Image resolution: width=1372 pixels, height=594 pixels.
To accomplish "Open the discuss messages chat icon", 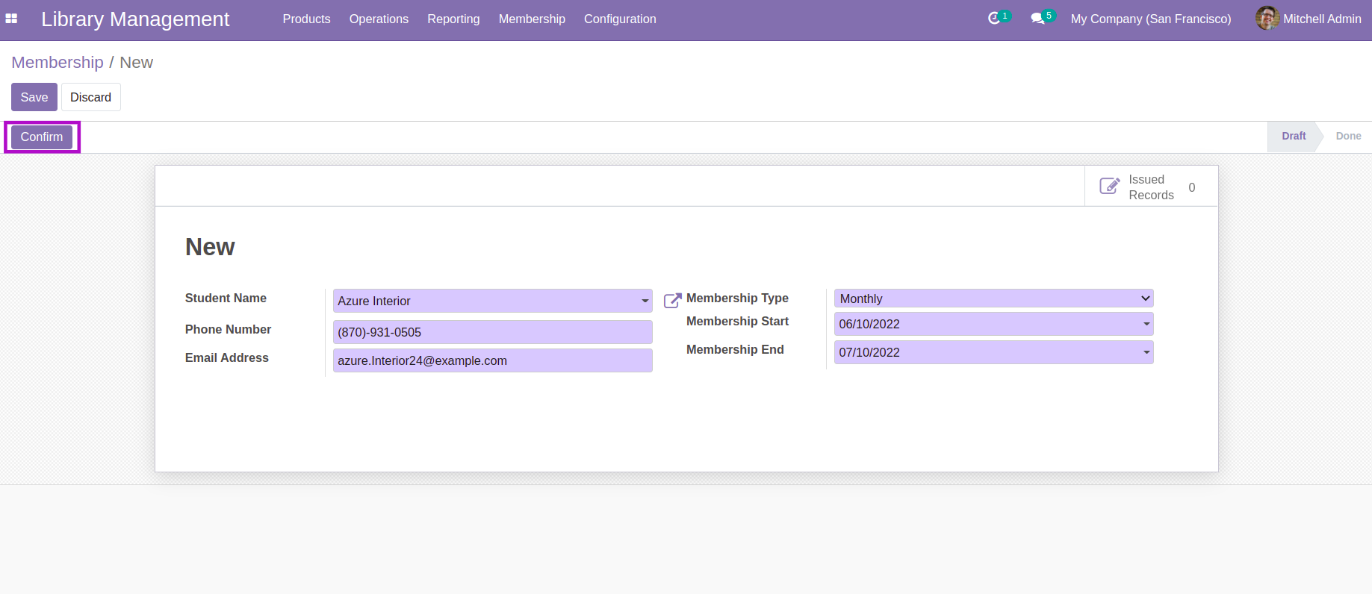I will tap(1037, 19).
